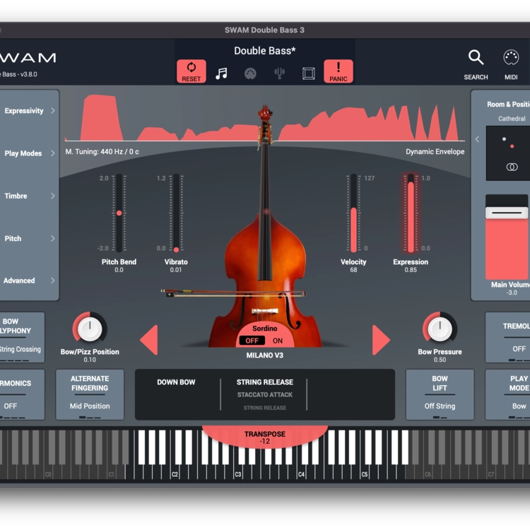Switch Sordino to ON
The width and height of the screenshot is (530, 530).
pyautogui.click(x=278, y=341)
